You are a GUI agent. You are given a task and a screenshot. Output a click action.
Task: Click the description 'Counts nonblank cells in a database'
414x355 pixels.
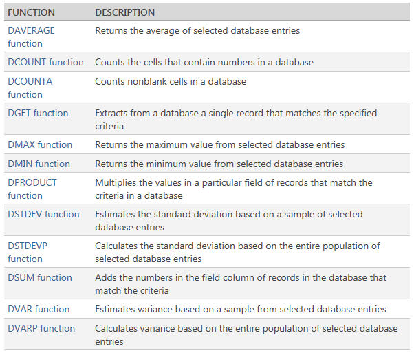tap(171, 81)
